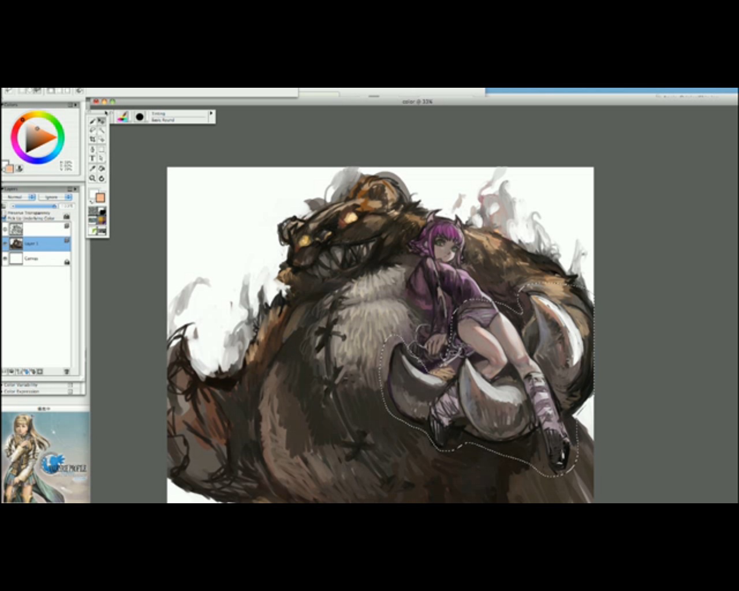The image size is (739, 591).
Task: Hide the Canvas layer
Action: coord(5,258)
